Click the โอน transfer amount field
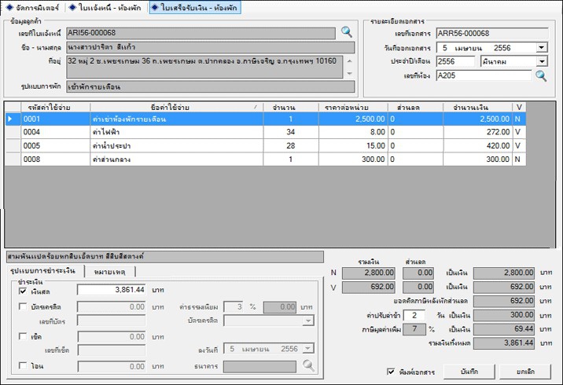563x385 pixels. pos(112,366)
